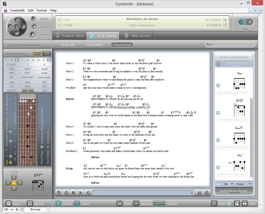265x214 pixels.
Task: Expand the Song Catalog Navigation panel
Action: pos(6,45)
